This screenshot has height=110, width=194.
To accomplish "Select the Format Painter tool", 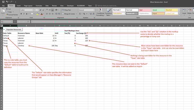I will tap(12, 14).
